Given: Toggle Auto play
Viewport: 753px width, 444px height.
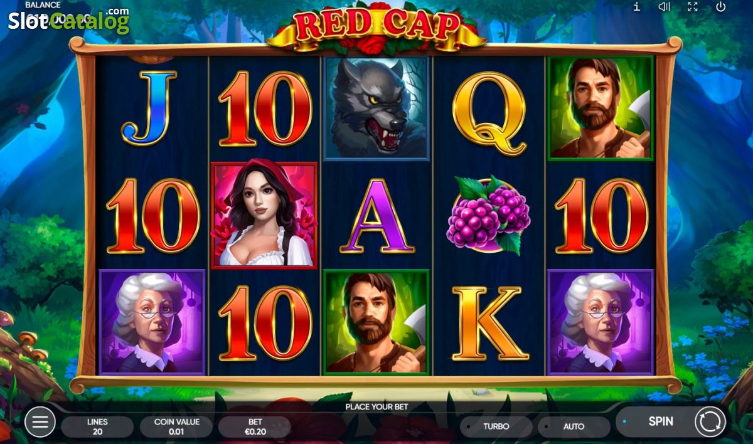Looking at the screenshot, I should coord(574,426).
